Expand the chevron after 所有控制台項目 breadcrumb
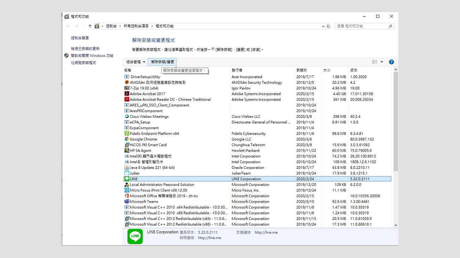Image resolution: width=460 pixels, height=258 pixels. 152,26
